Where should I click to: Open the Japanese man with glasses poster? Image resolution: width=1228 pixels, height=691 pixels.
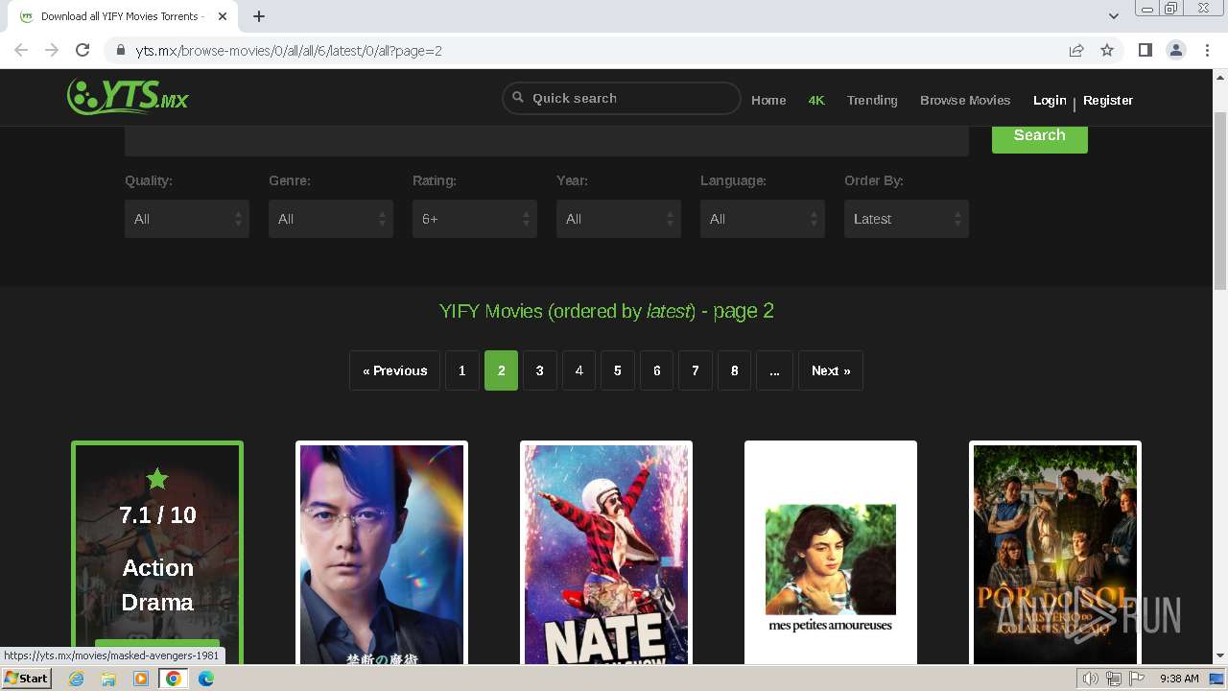(x=382, y=554)
